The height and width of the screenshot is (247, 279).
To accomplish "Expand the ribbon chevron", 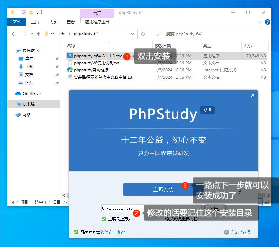I will (x=260, y=22).
